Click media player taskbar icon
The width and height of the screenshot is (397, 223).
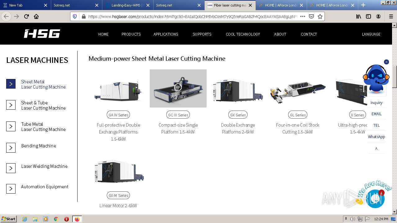(46, 219)
